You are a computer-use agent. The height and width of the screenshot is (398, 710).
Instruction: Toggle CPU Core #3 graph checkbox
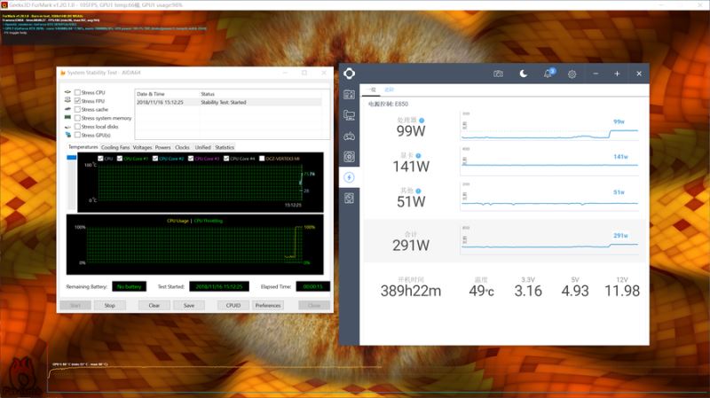click(191, 159)
